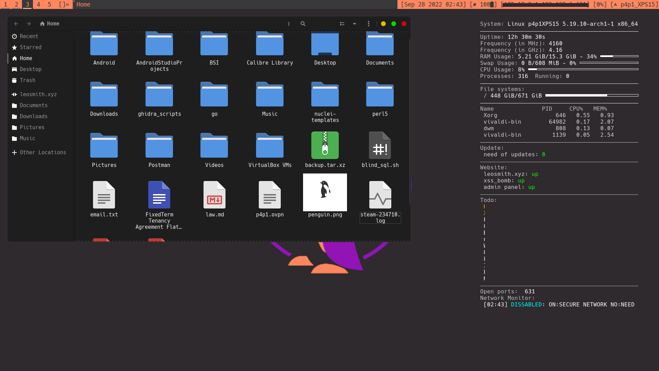Open the Starred sidebar item
The image size is (659, 371).
click(30, 47)
